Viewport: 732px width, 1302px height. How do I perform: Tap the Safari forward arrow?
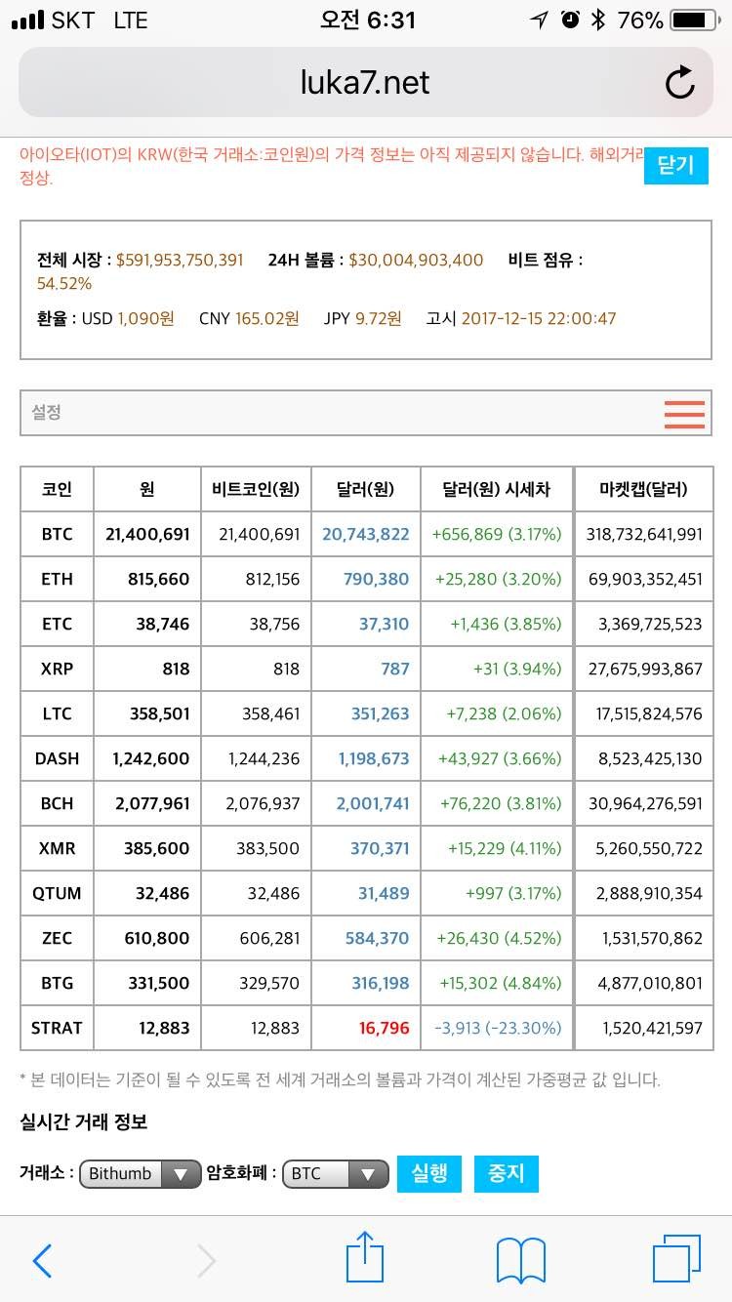[x=206, y=1261]
